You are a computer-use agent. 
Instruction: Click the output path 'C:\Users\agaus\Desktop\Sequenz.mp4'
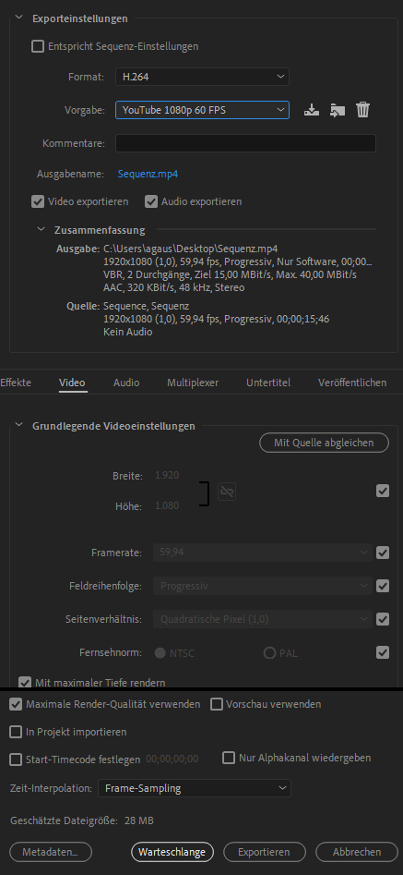pyautogui.click(x=191, y=249)
